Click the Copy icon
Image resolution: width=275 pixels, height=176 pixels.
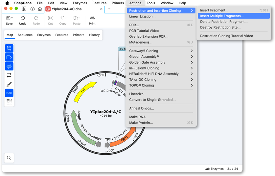(62, 18)
